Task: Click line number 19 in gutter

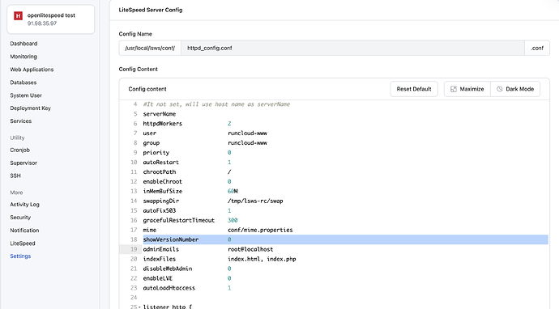Action: (134, 249)
